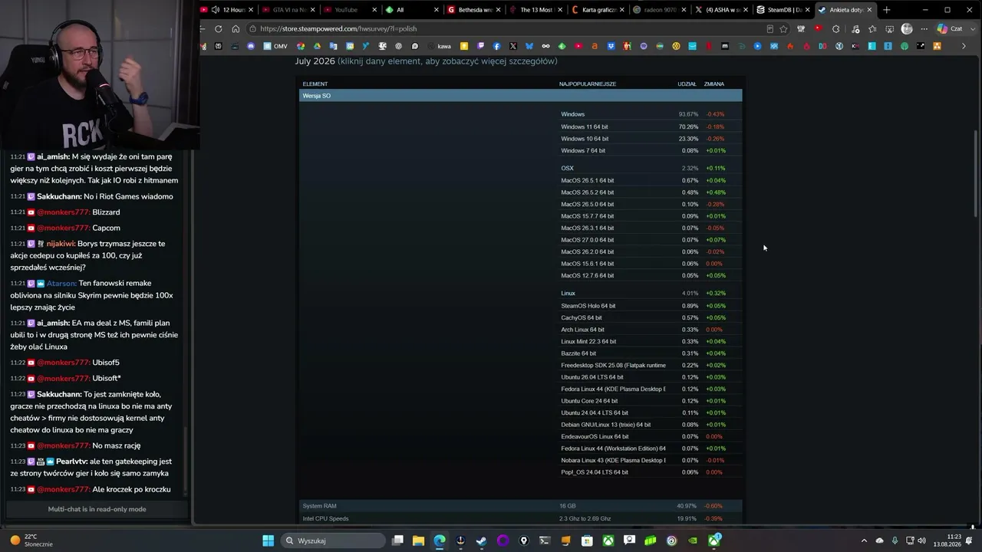Expand the System RAM row
The width and height of the screenshot is (982, 552).
[521, 506]
